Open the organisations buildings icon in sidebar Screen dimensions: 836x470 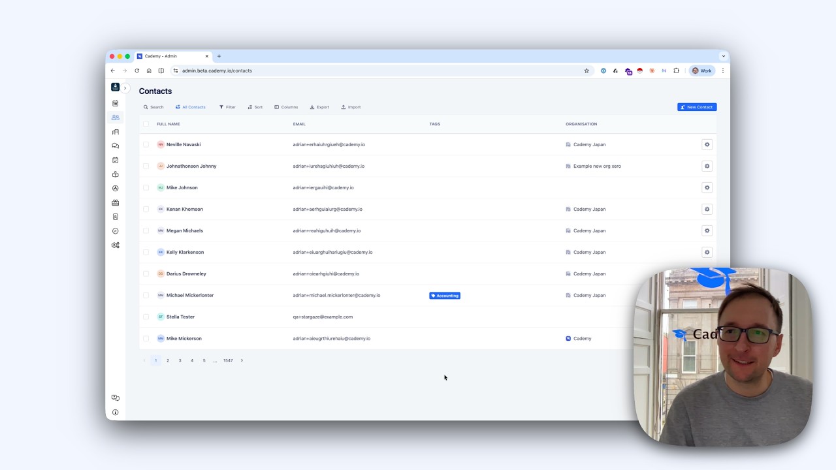point(116,132)
